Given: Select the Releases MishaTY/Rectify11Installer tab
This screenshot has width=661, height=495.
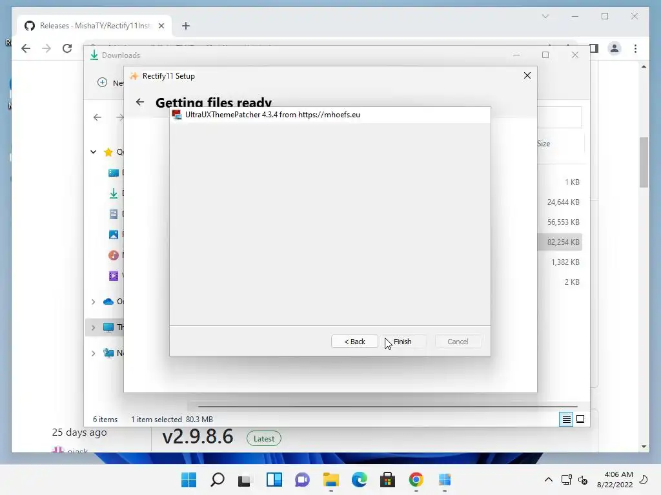Looking at the screenshot, I should coord(95,26).
